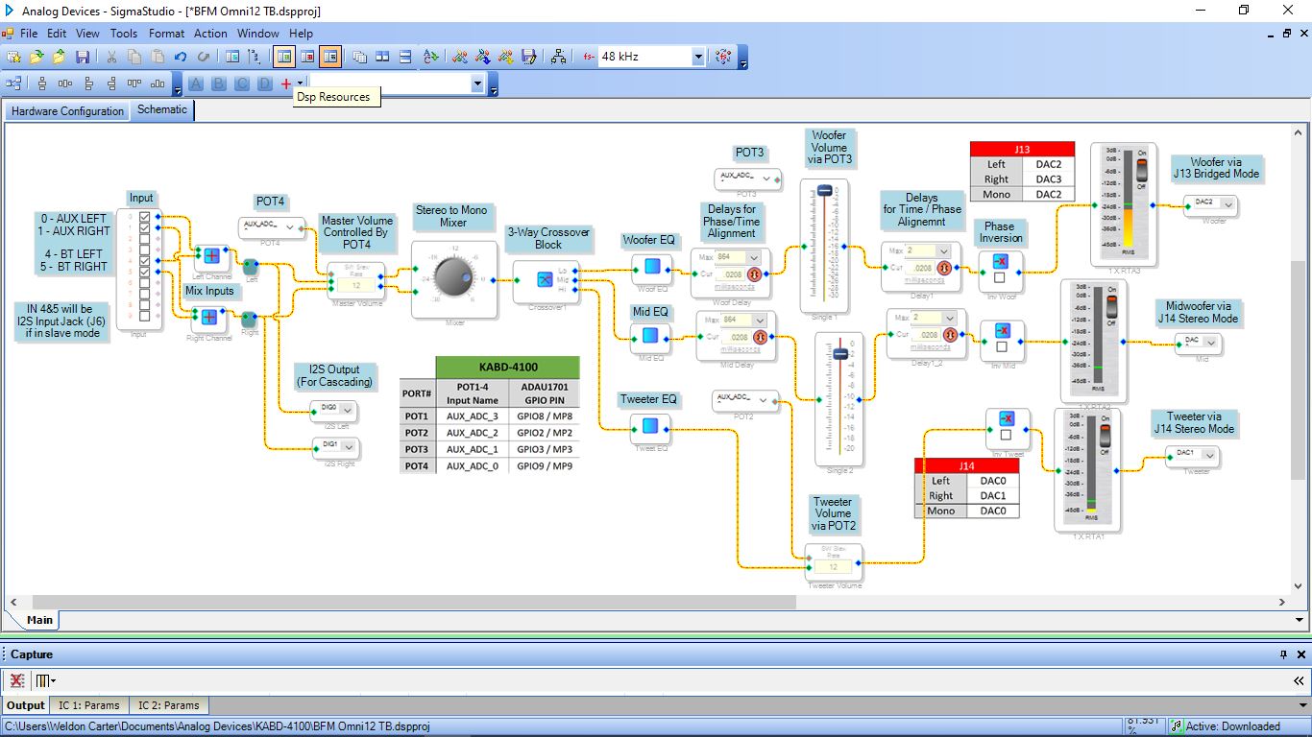
Task: Click the Woofer Volume slider handle
Action: pyautogui.click(x=824, y=192)
